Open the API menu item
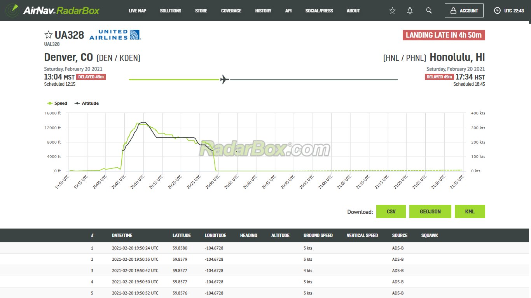Viewport: 531px width, 298px height. coord(288,11)
